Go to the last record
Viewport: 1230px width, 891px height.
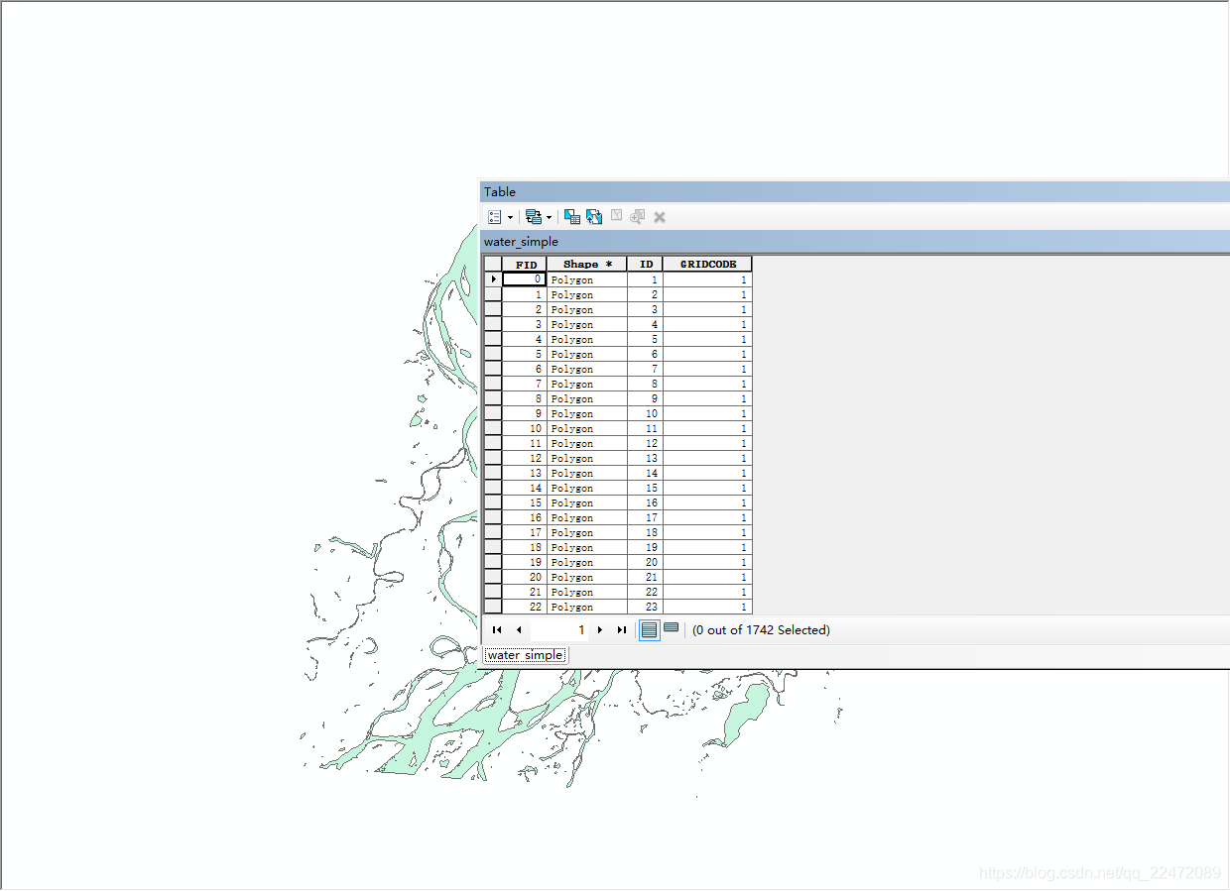click(622, 629)
